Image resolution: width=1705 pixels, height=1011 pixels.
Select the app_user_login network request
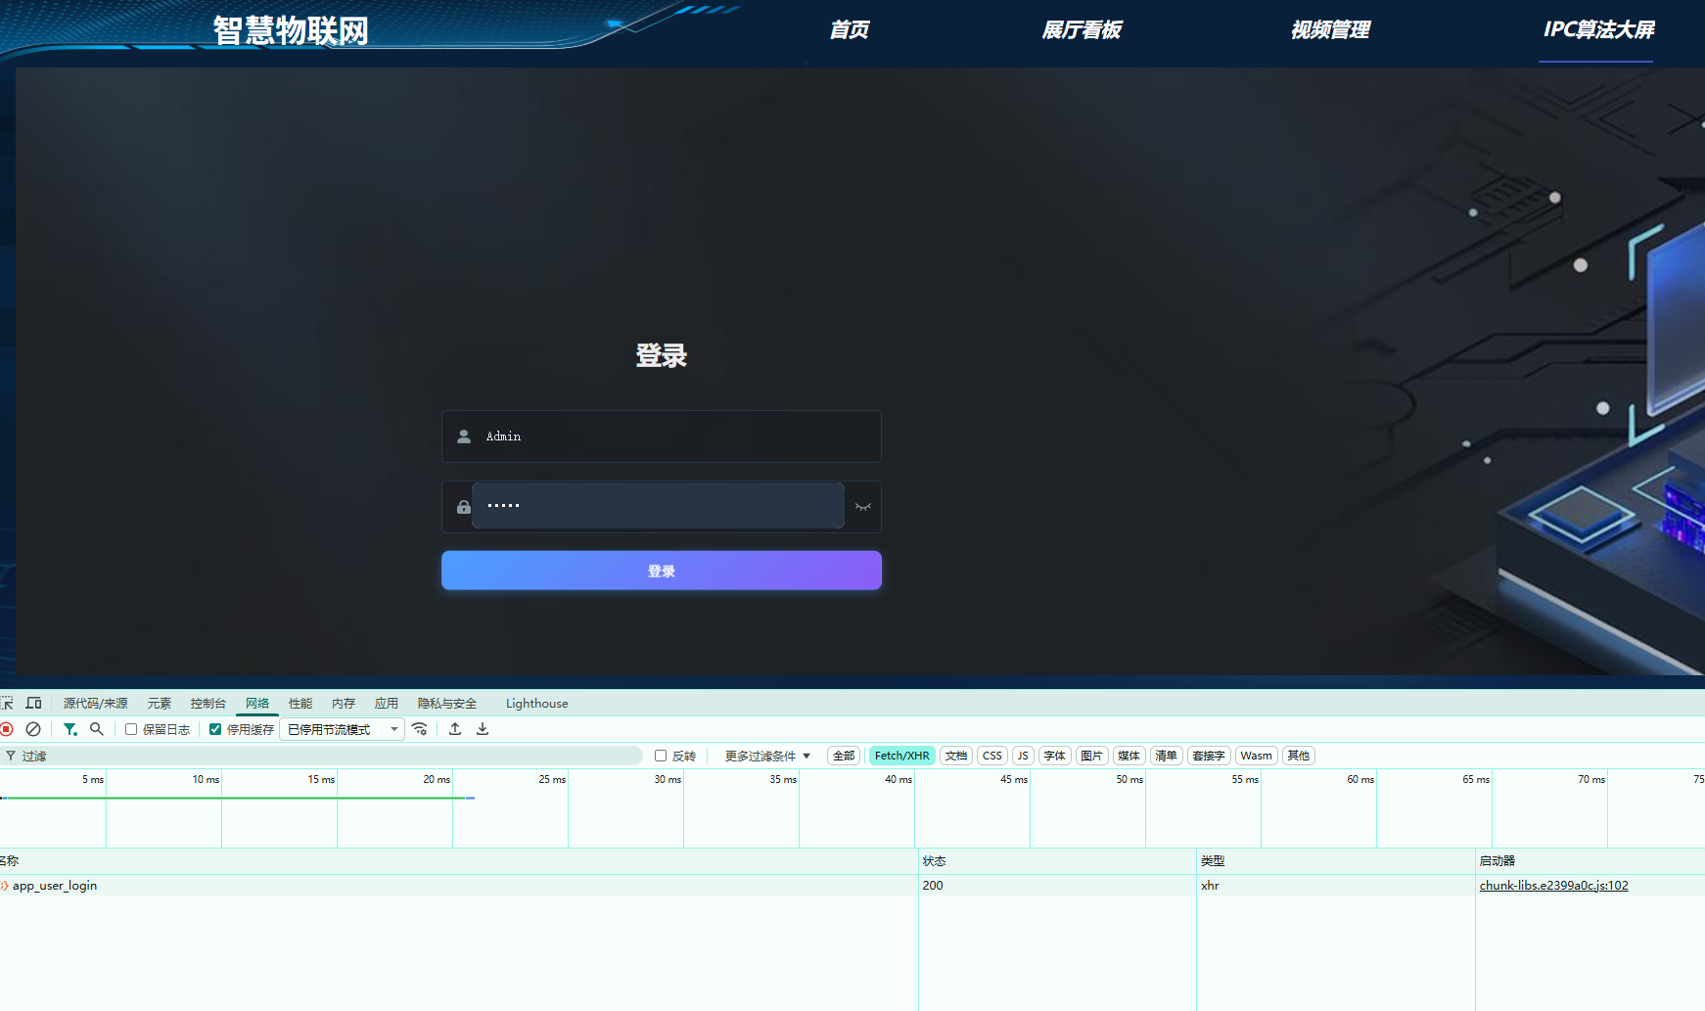coord(54,885)
